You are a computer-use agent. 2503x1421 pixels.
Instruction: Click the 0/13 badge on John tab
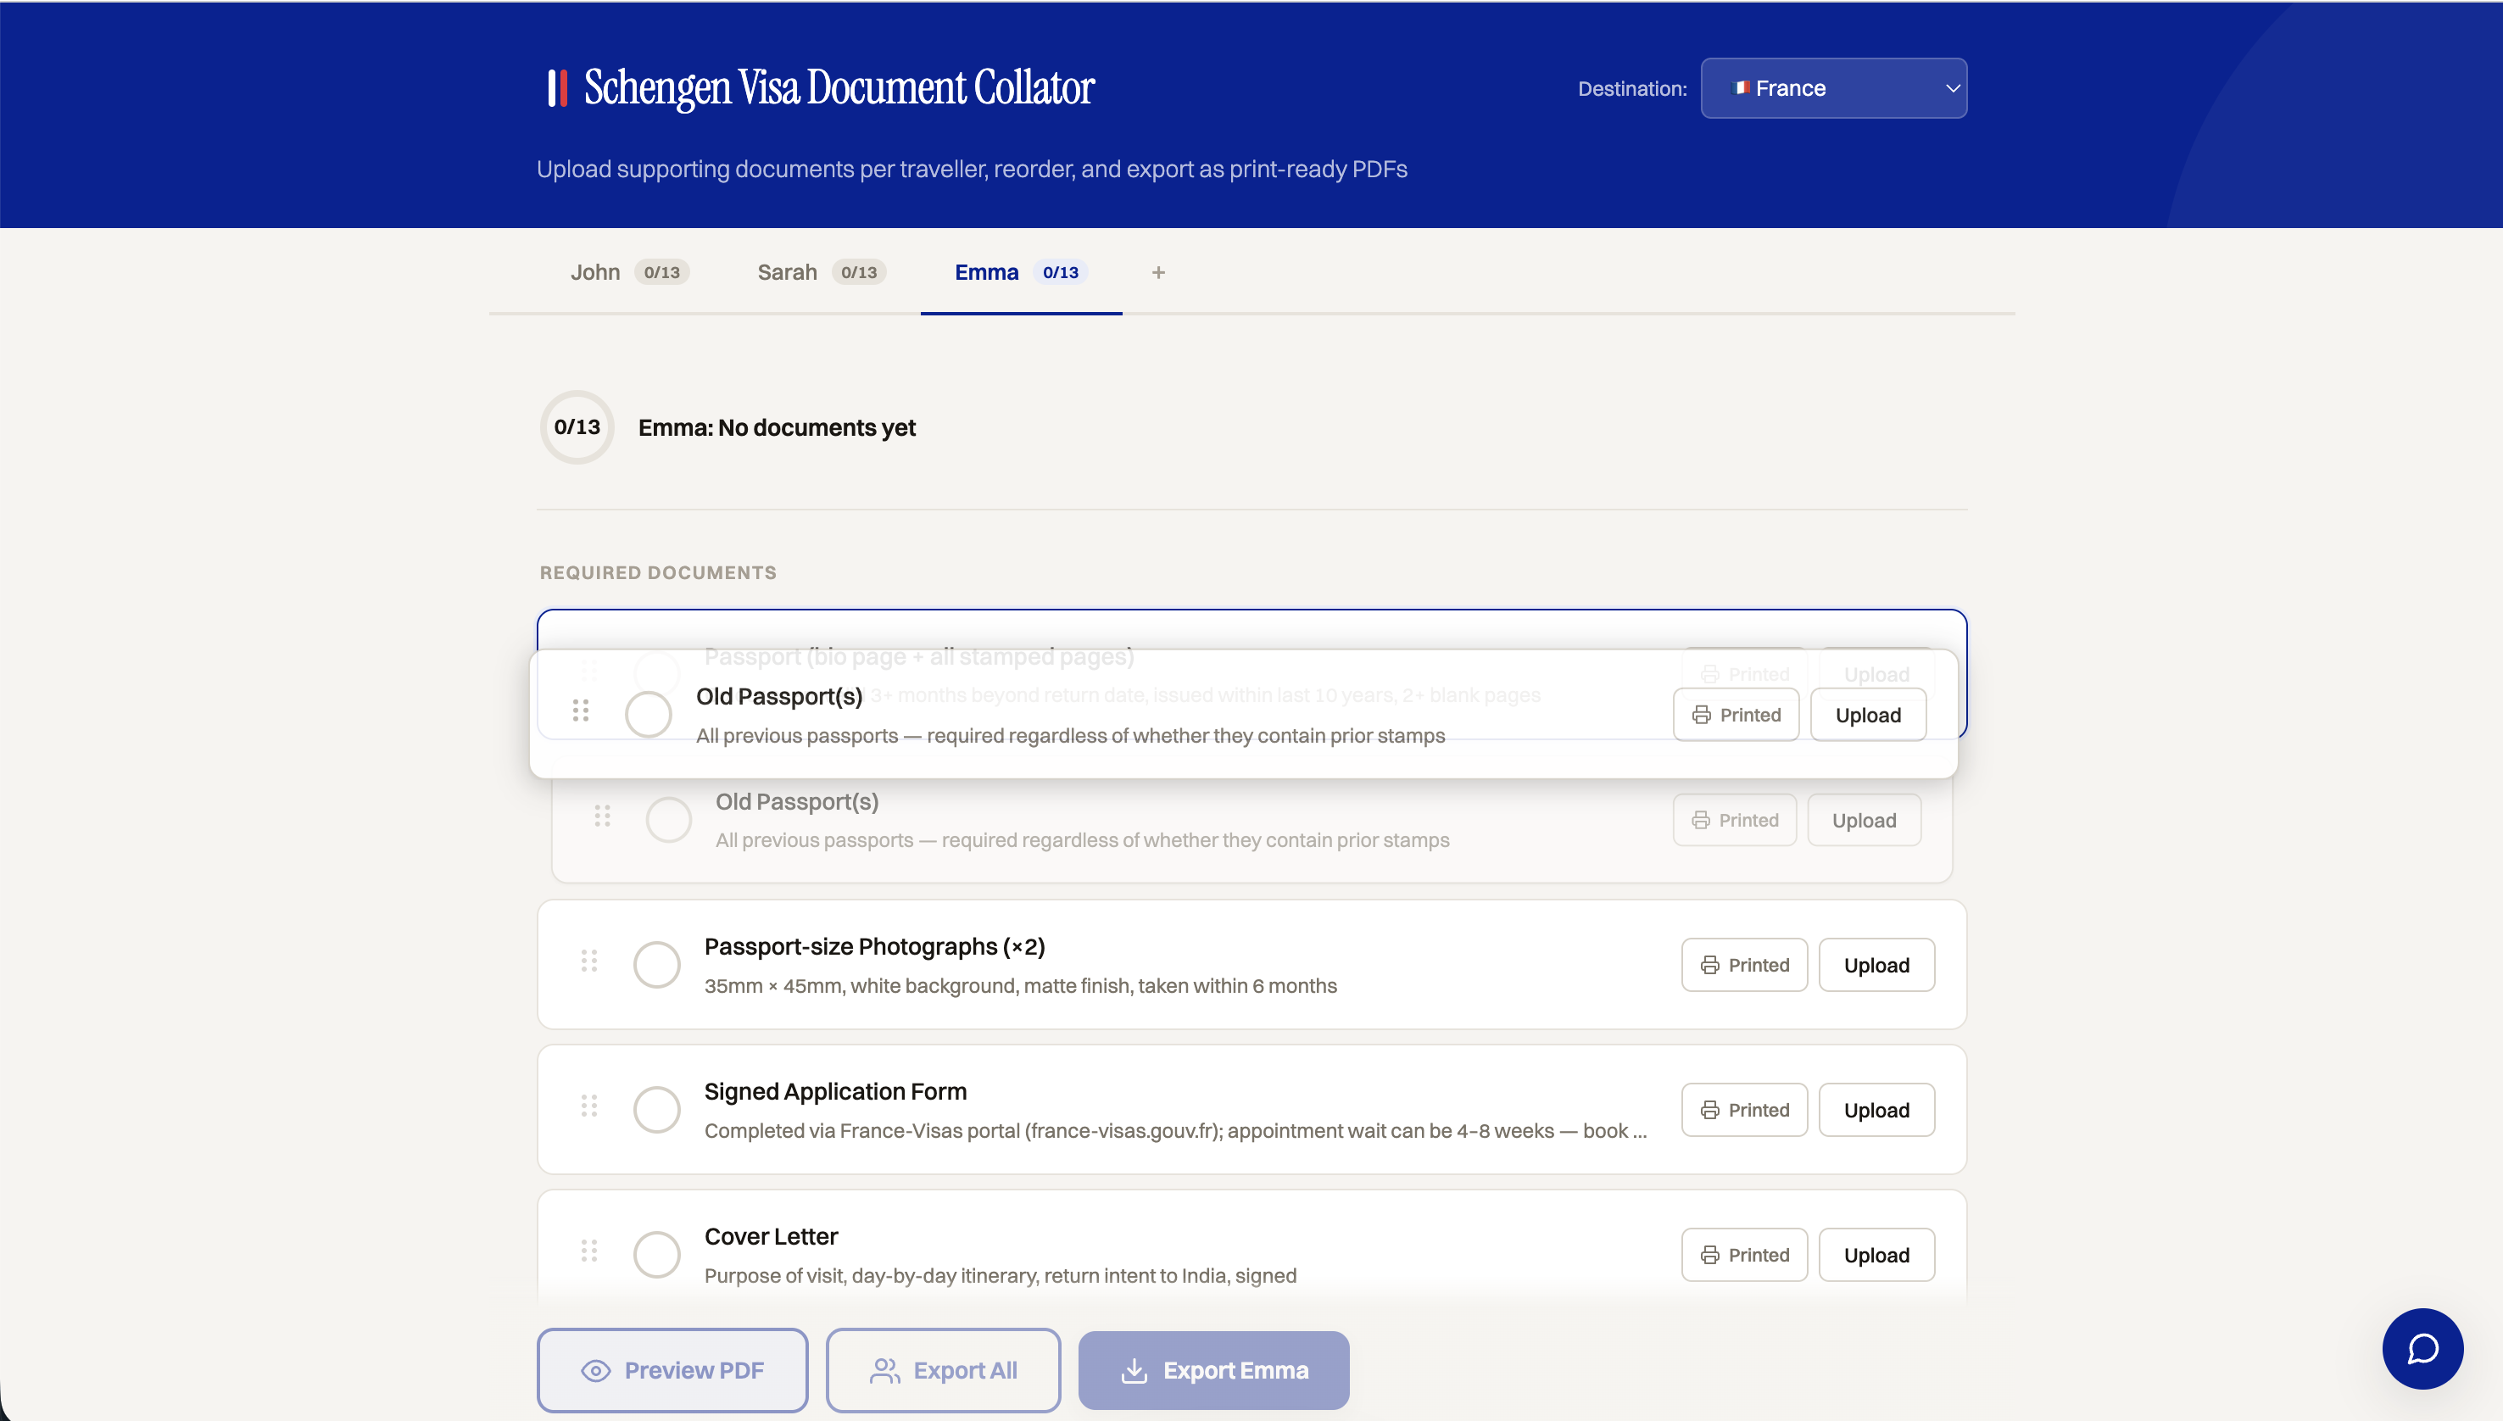pos(661,272)
